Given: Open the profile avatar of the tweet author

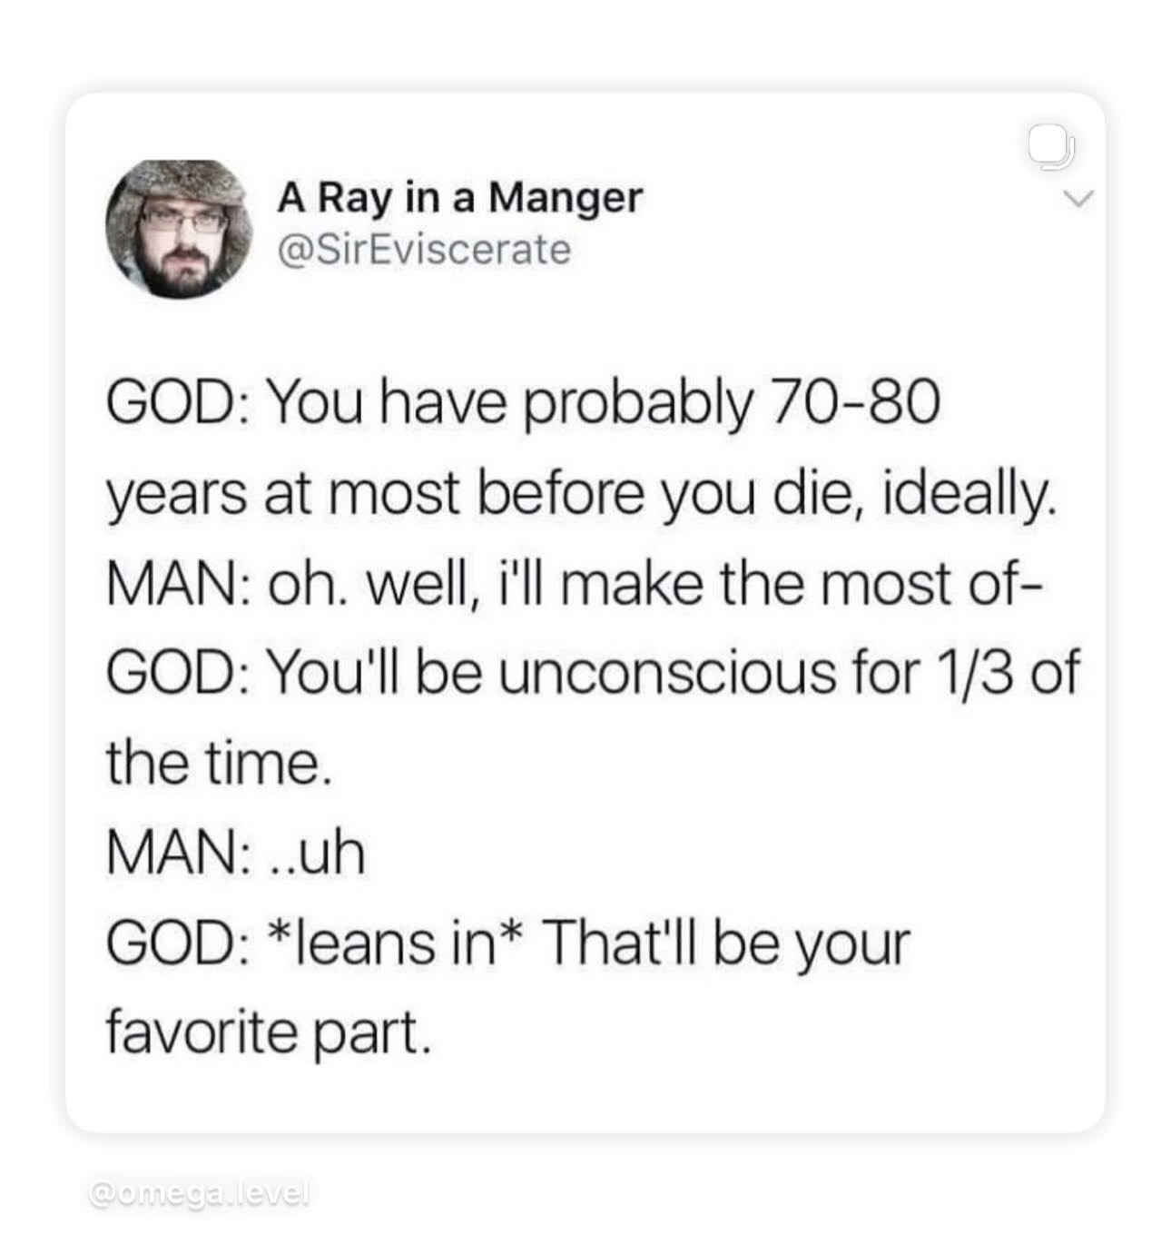Looking at the screenshot, I should click(x=179, y=229).
